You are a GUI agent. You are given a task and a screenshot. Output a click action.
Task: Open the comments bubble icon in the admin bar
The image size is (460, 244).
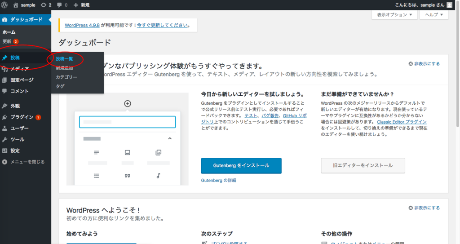pos(59,5)
